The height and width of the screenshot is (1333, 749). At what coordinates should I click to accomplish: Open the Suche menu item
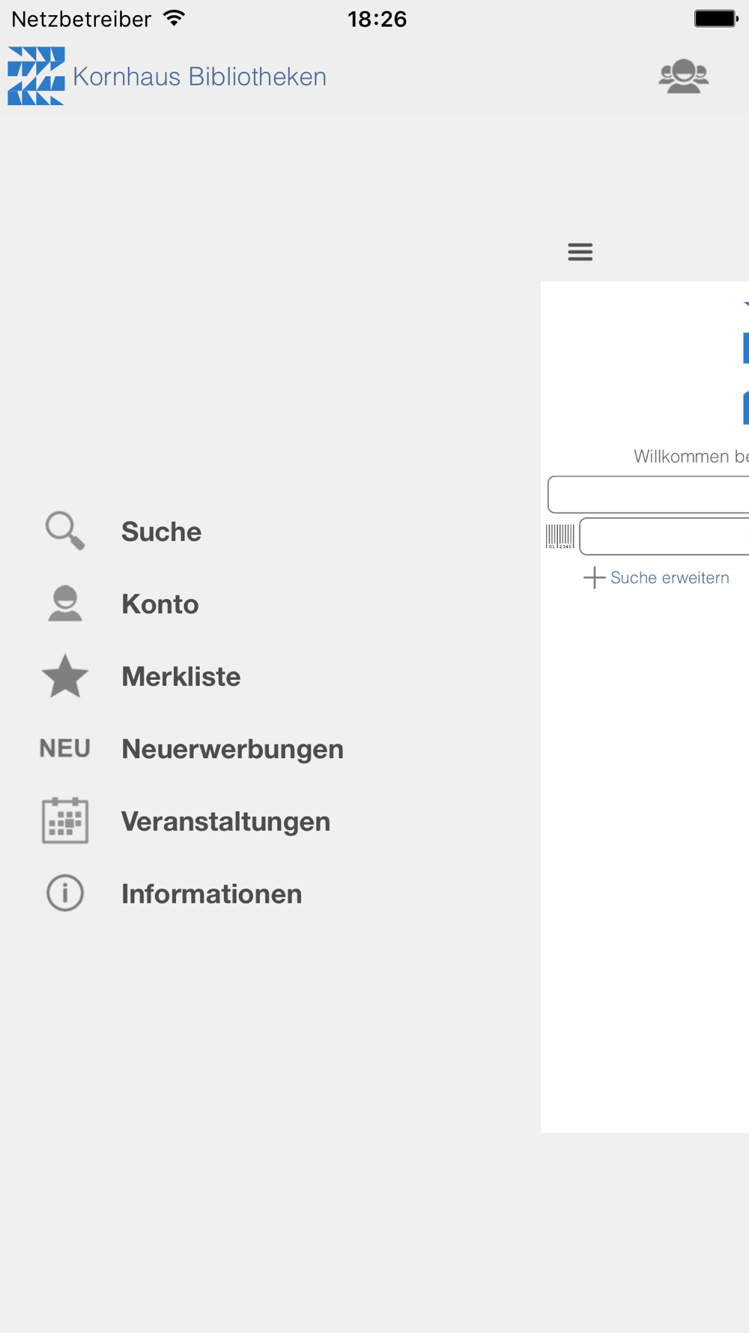tap(161, 532)
